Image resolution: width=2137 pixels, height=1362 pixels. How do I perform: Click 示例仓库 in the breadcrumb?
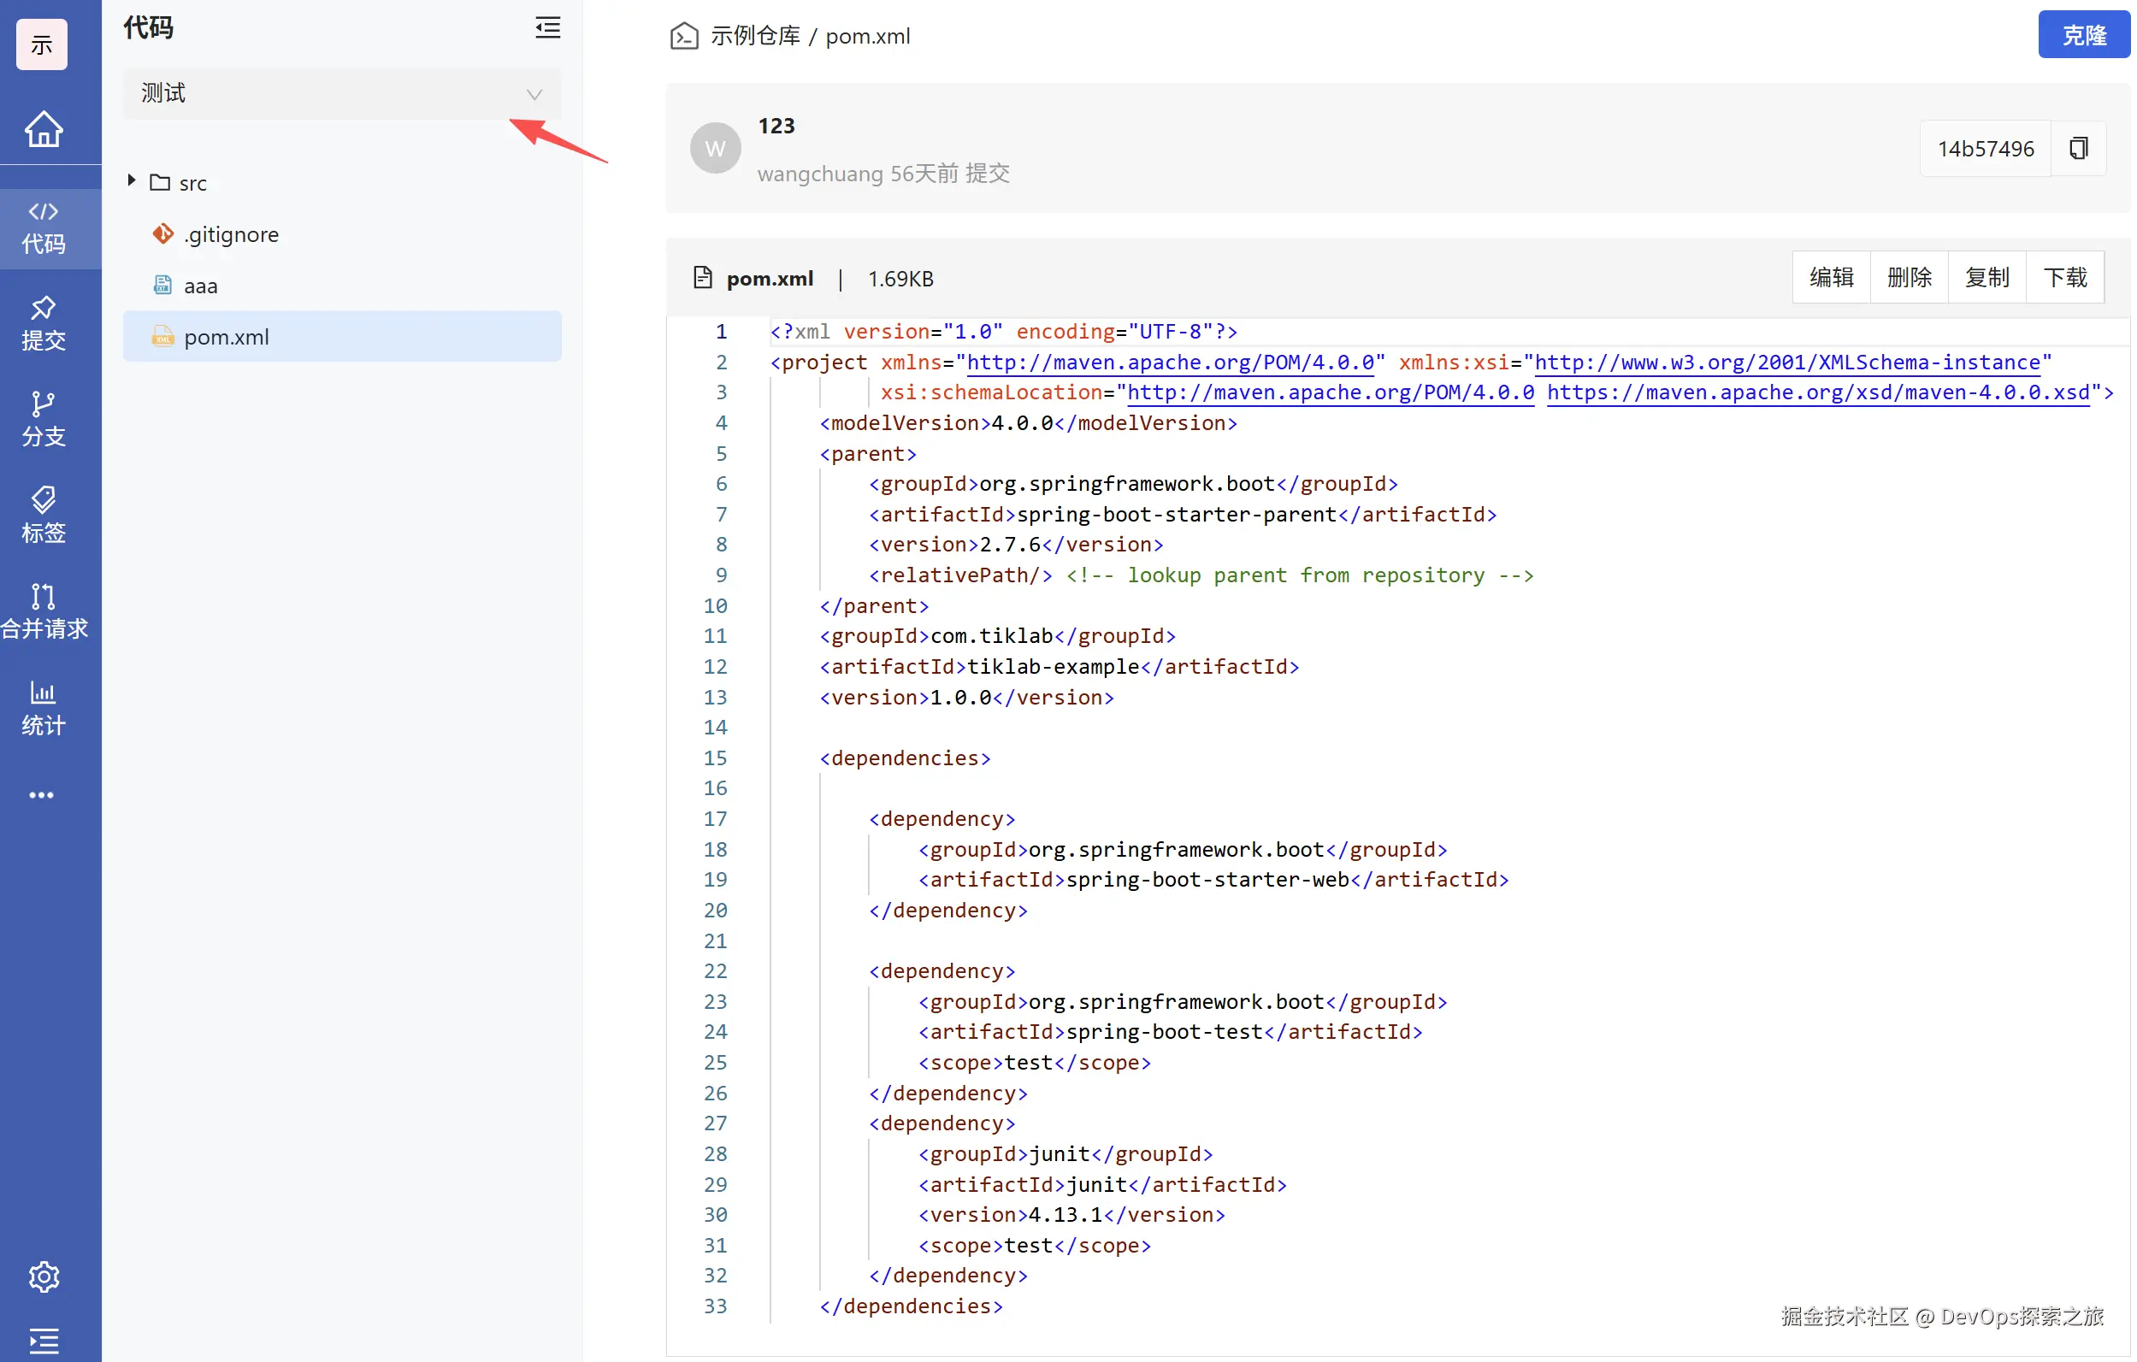755,37
